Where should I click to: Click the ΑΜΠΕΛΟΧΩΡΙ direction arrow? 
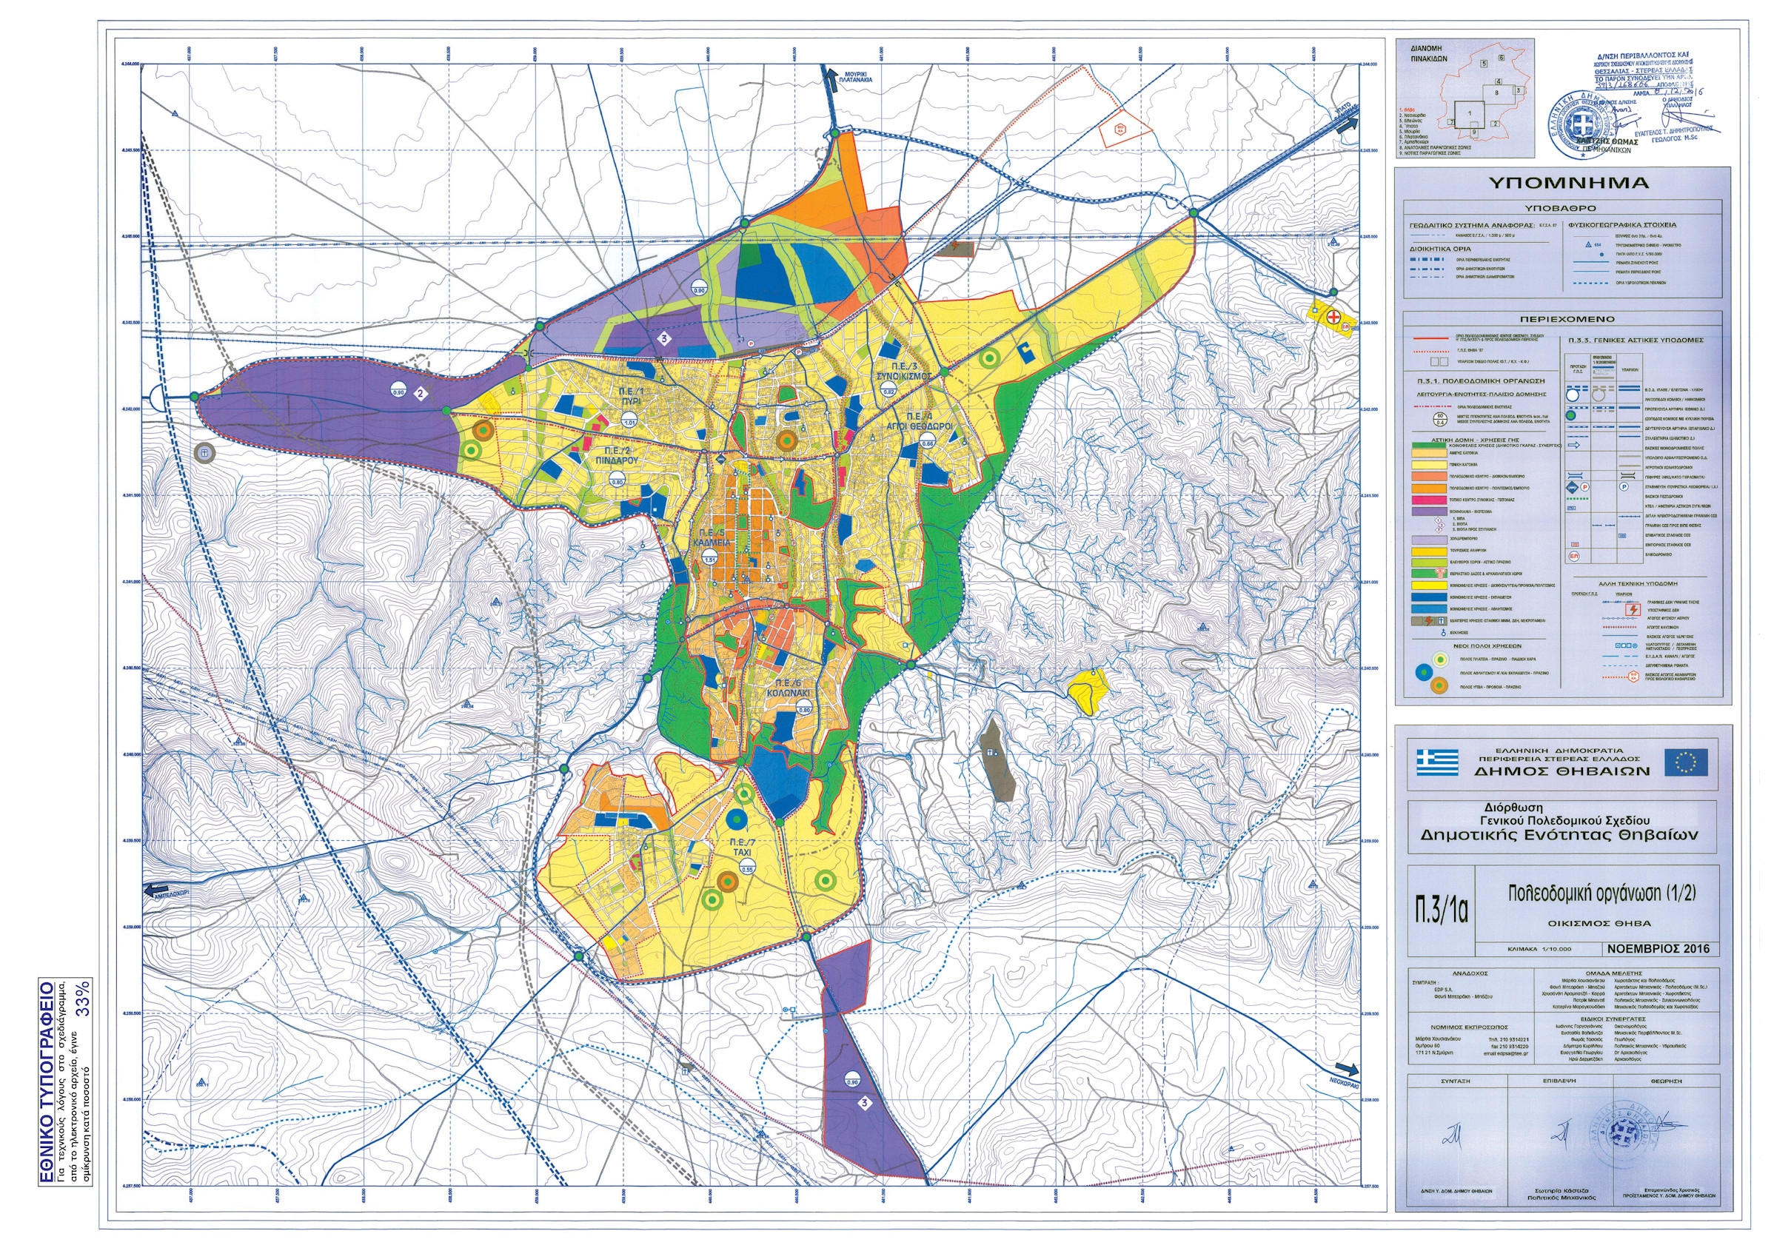tap(157, 890)
